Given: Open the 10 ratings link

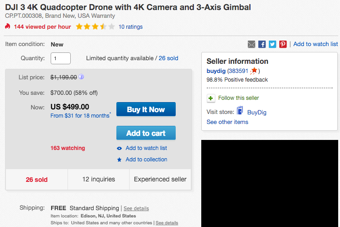Looking at the screenshot, I should tap(131, 27).
